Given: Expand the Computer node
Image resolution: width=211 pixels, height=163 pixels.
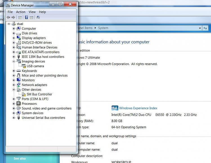Looking at the screenshot, I should point(14,29).
